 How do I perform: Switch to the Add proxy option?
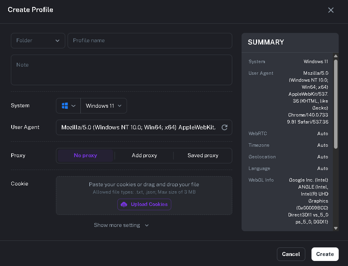tap(144, 156)
